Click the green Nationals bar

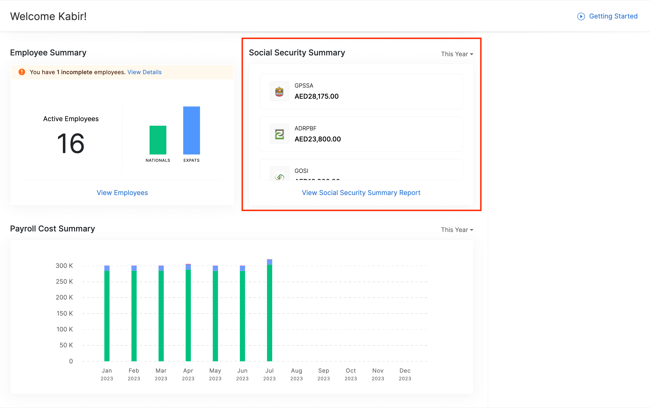pos(158,140)
